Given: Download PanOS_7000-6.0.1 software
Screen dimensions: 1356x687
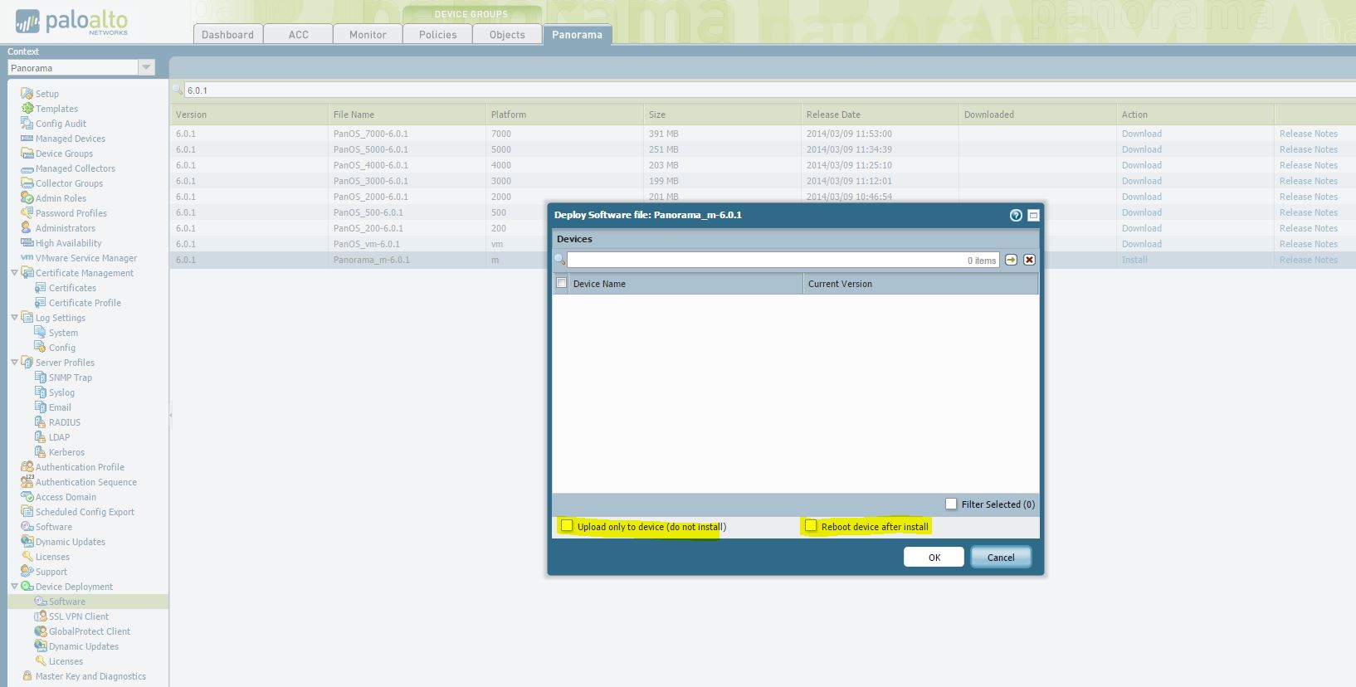Looking at the screenshot, I should pos(1142,134).
